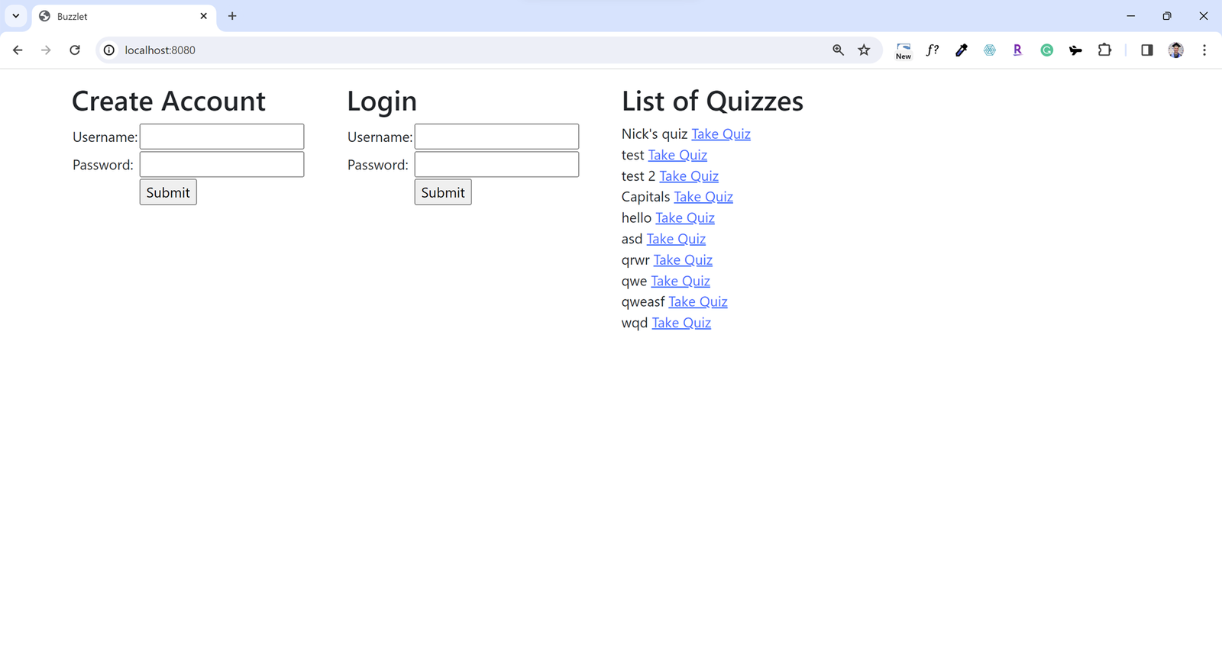Open the Chrome three-dot menu
The image size is (1222, 657).
(1204, 50)
